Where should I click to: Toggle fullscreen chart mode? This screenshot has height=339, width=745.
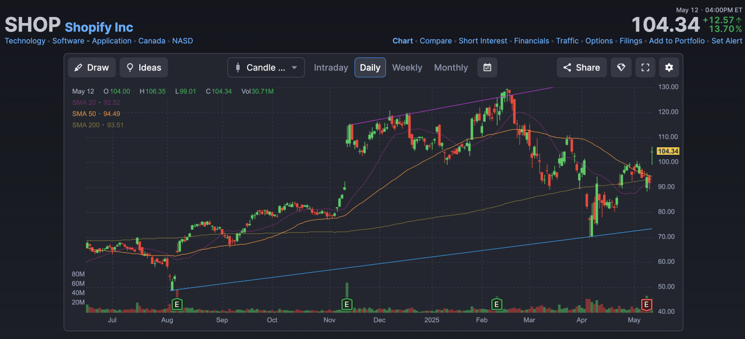click(x=645, y=67)
